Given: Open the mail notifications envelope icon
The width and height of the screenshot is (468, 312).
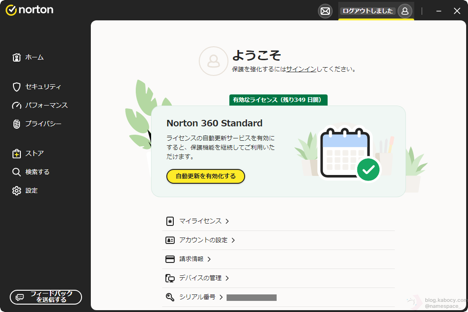Looking at the screenshot, I should 325,11.
